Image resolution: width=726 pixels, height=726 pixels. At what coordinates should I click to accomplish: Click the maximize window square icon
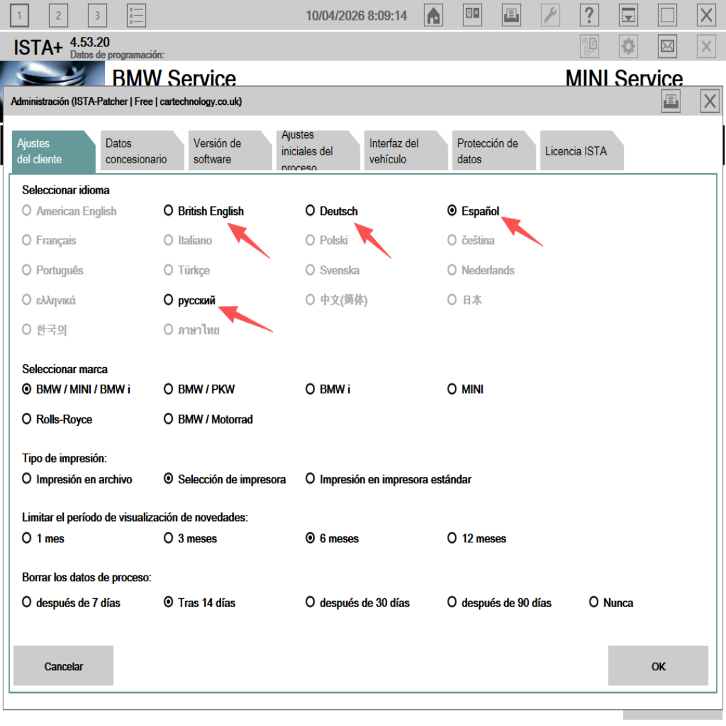click(668, 15)
